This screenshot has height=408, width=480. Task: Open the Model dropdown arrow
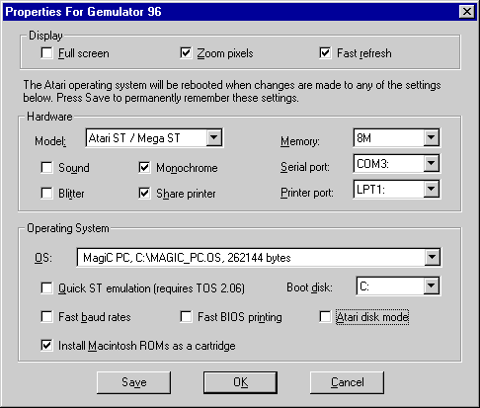pos(214,137)
